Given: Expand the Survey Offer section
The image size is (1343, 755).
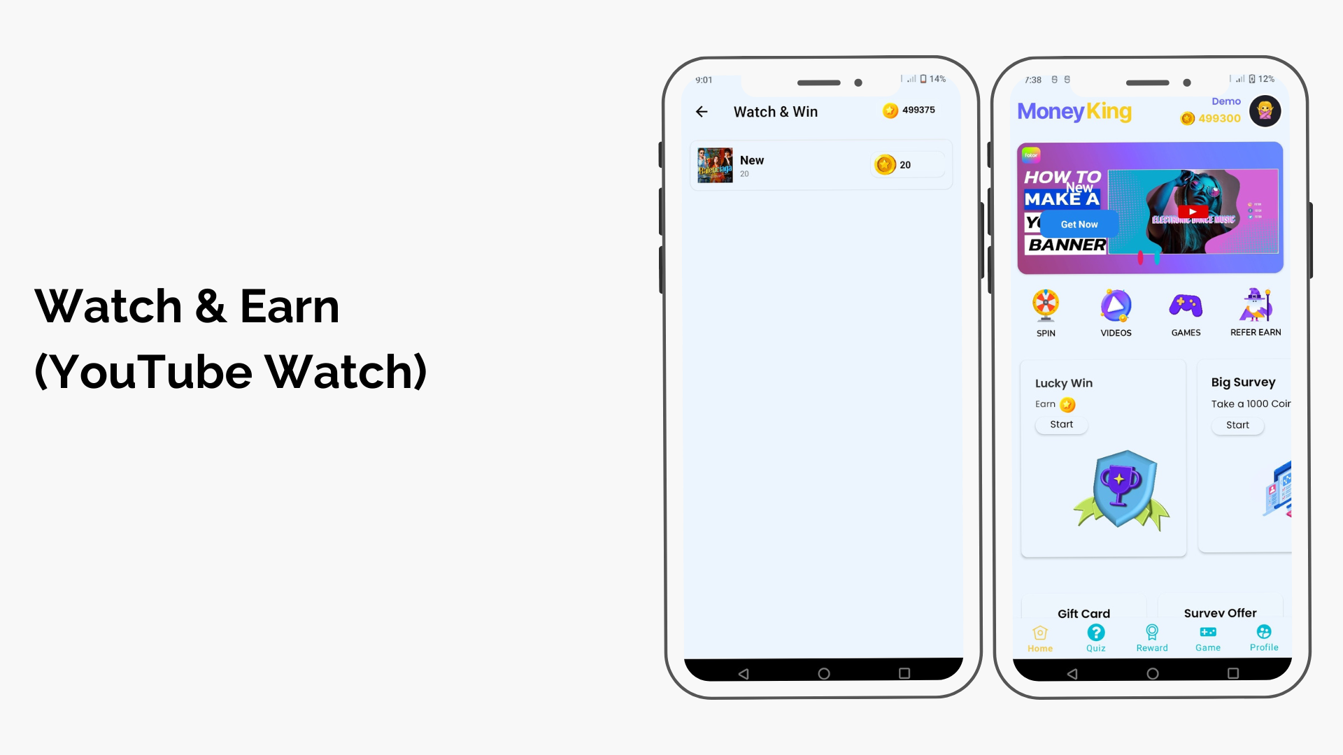Looking at the screenshot, I should [1219, 613].
